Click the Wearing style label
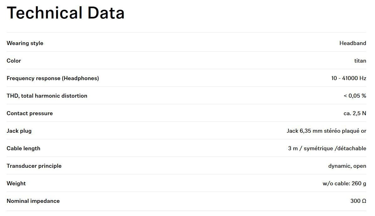Viewport: 375px width, 216px height. 25,43
